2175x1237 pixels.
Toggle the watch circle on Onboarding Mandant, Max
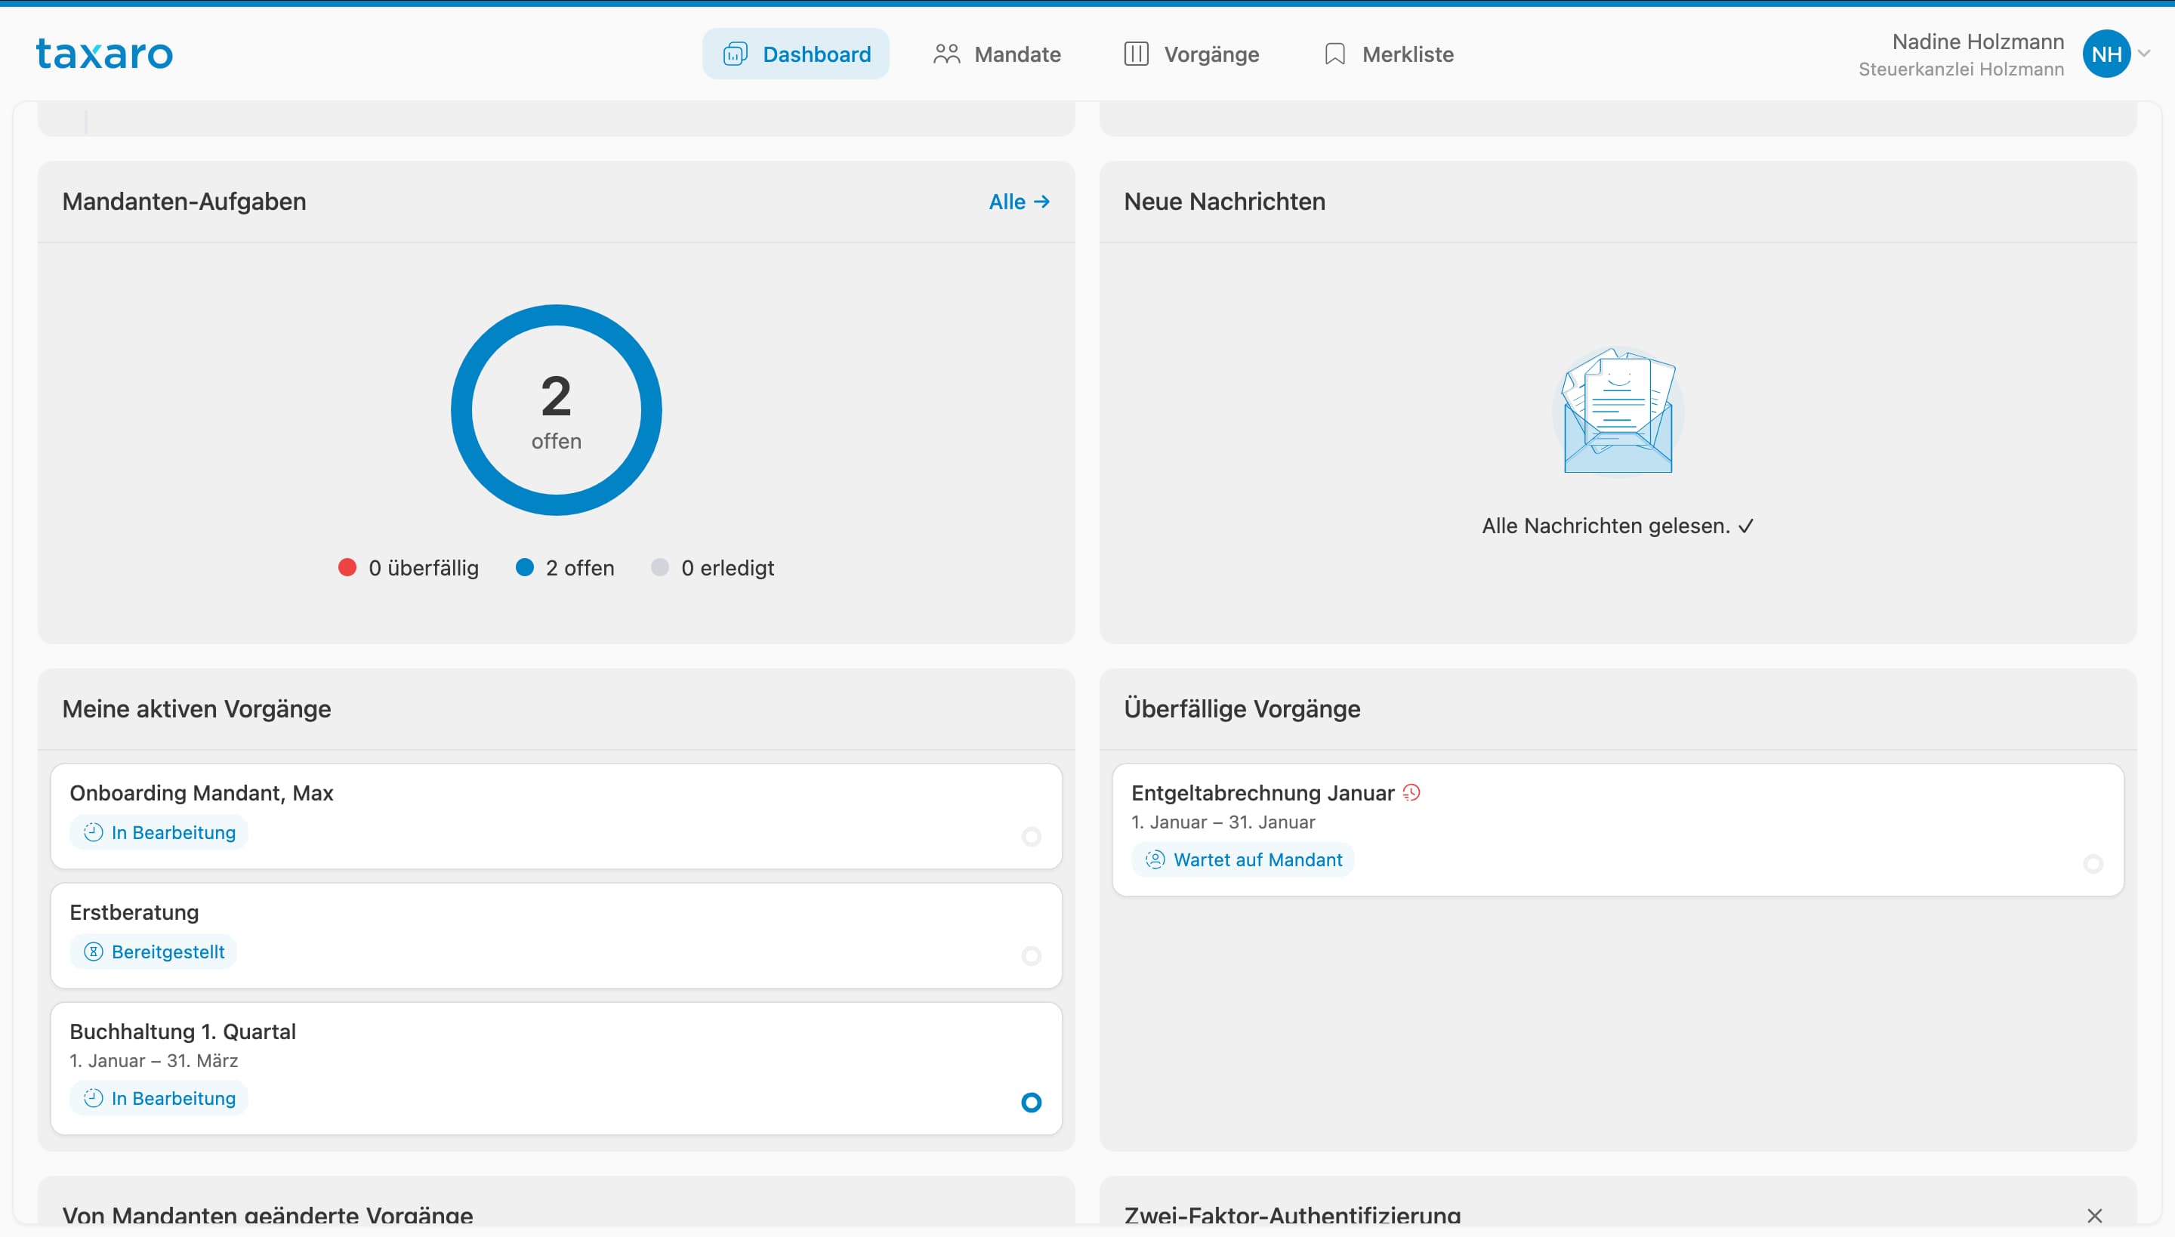1031,837
